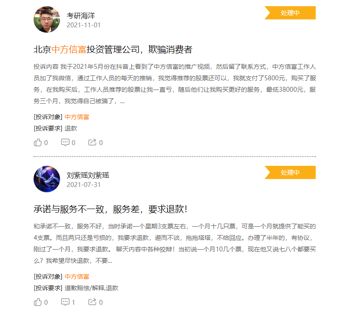Image resolution: width=340 pixels, height=314 pixels.
Task: Click the username 刘紫瑶刘紫瑶
Action: pyautogui.click(x=88, y=175)
